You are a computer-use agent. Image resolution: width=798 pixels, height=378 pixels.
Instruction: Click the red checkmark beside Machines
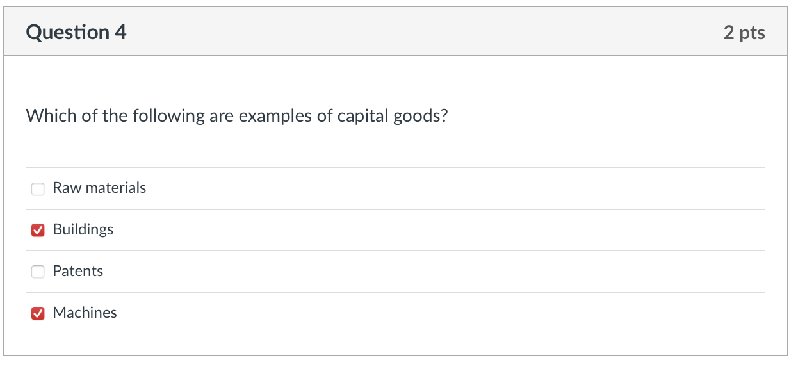click(38, 314)
